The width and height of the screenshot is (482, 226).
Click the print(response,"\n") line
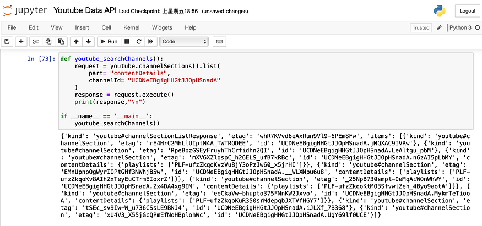tap(110, 102)
